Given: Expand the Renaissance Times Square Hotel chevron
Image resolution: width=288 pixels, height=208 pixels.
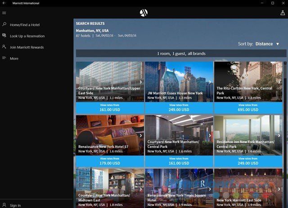Looking at the screenshot, I should [x=210, y=189].
